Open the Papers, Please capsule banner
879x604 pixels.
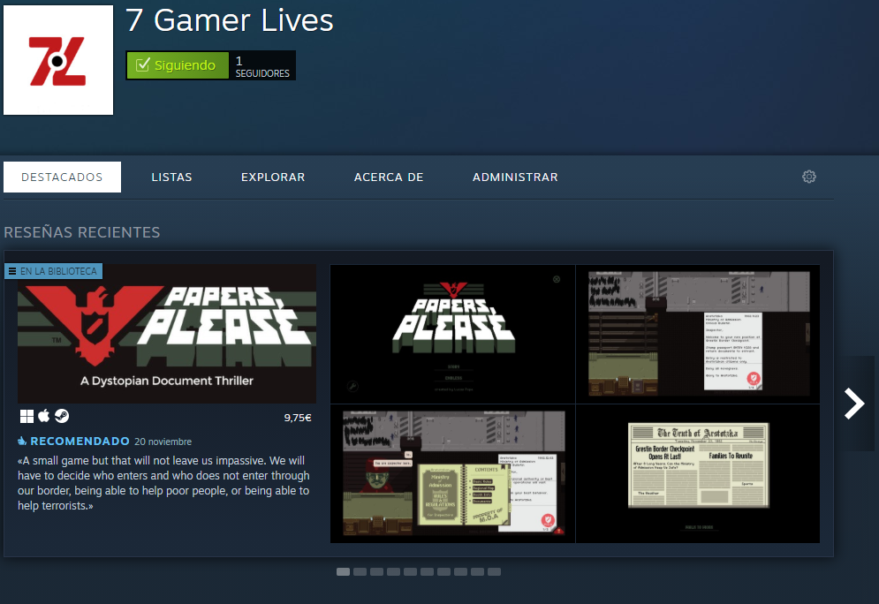(166, 334)
